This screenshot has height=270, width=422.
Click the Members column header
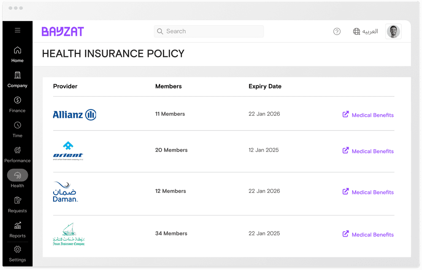pyautogui.click(x=168, y=87)
